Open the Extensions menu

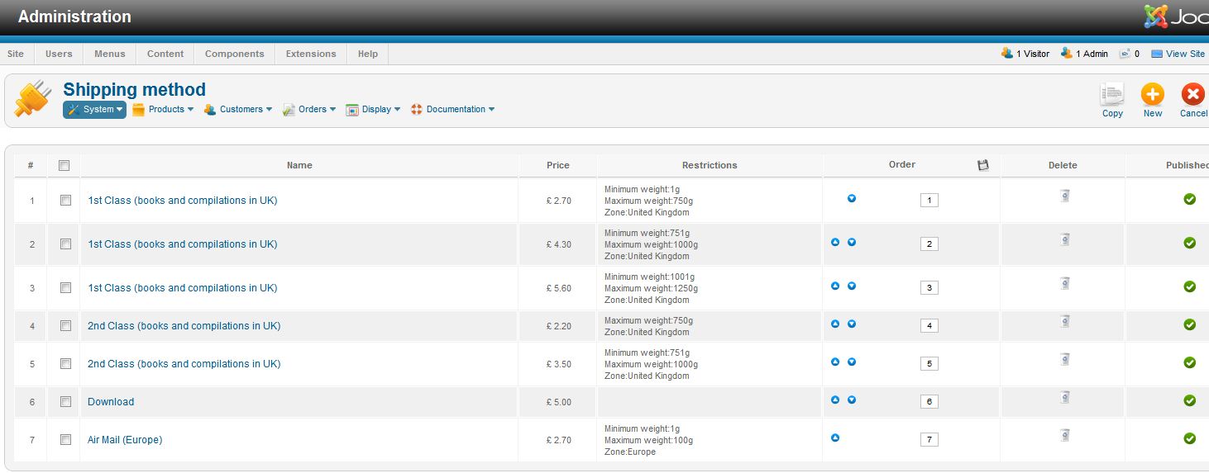(x=311, y=54)
